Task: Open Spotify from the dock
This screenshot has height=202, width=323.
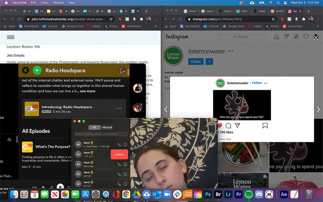Action: click(249, 194)
